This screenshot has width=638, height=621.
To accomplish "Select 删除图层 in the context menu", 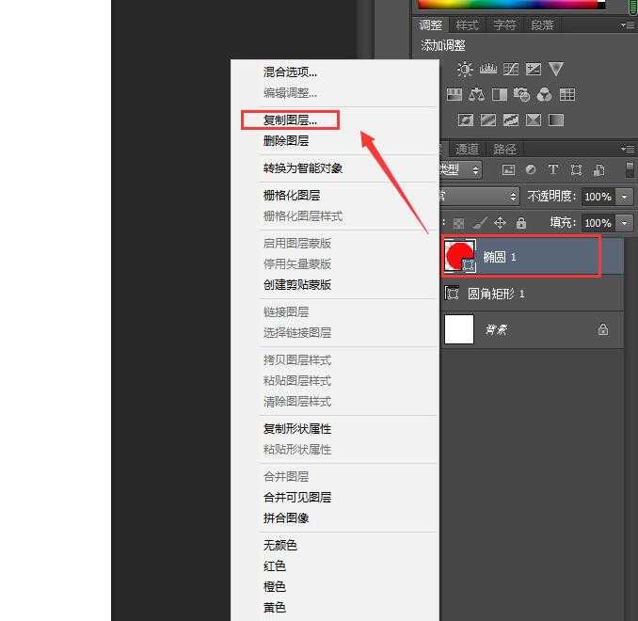I will [x=286, y=141].
